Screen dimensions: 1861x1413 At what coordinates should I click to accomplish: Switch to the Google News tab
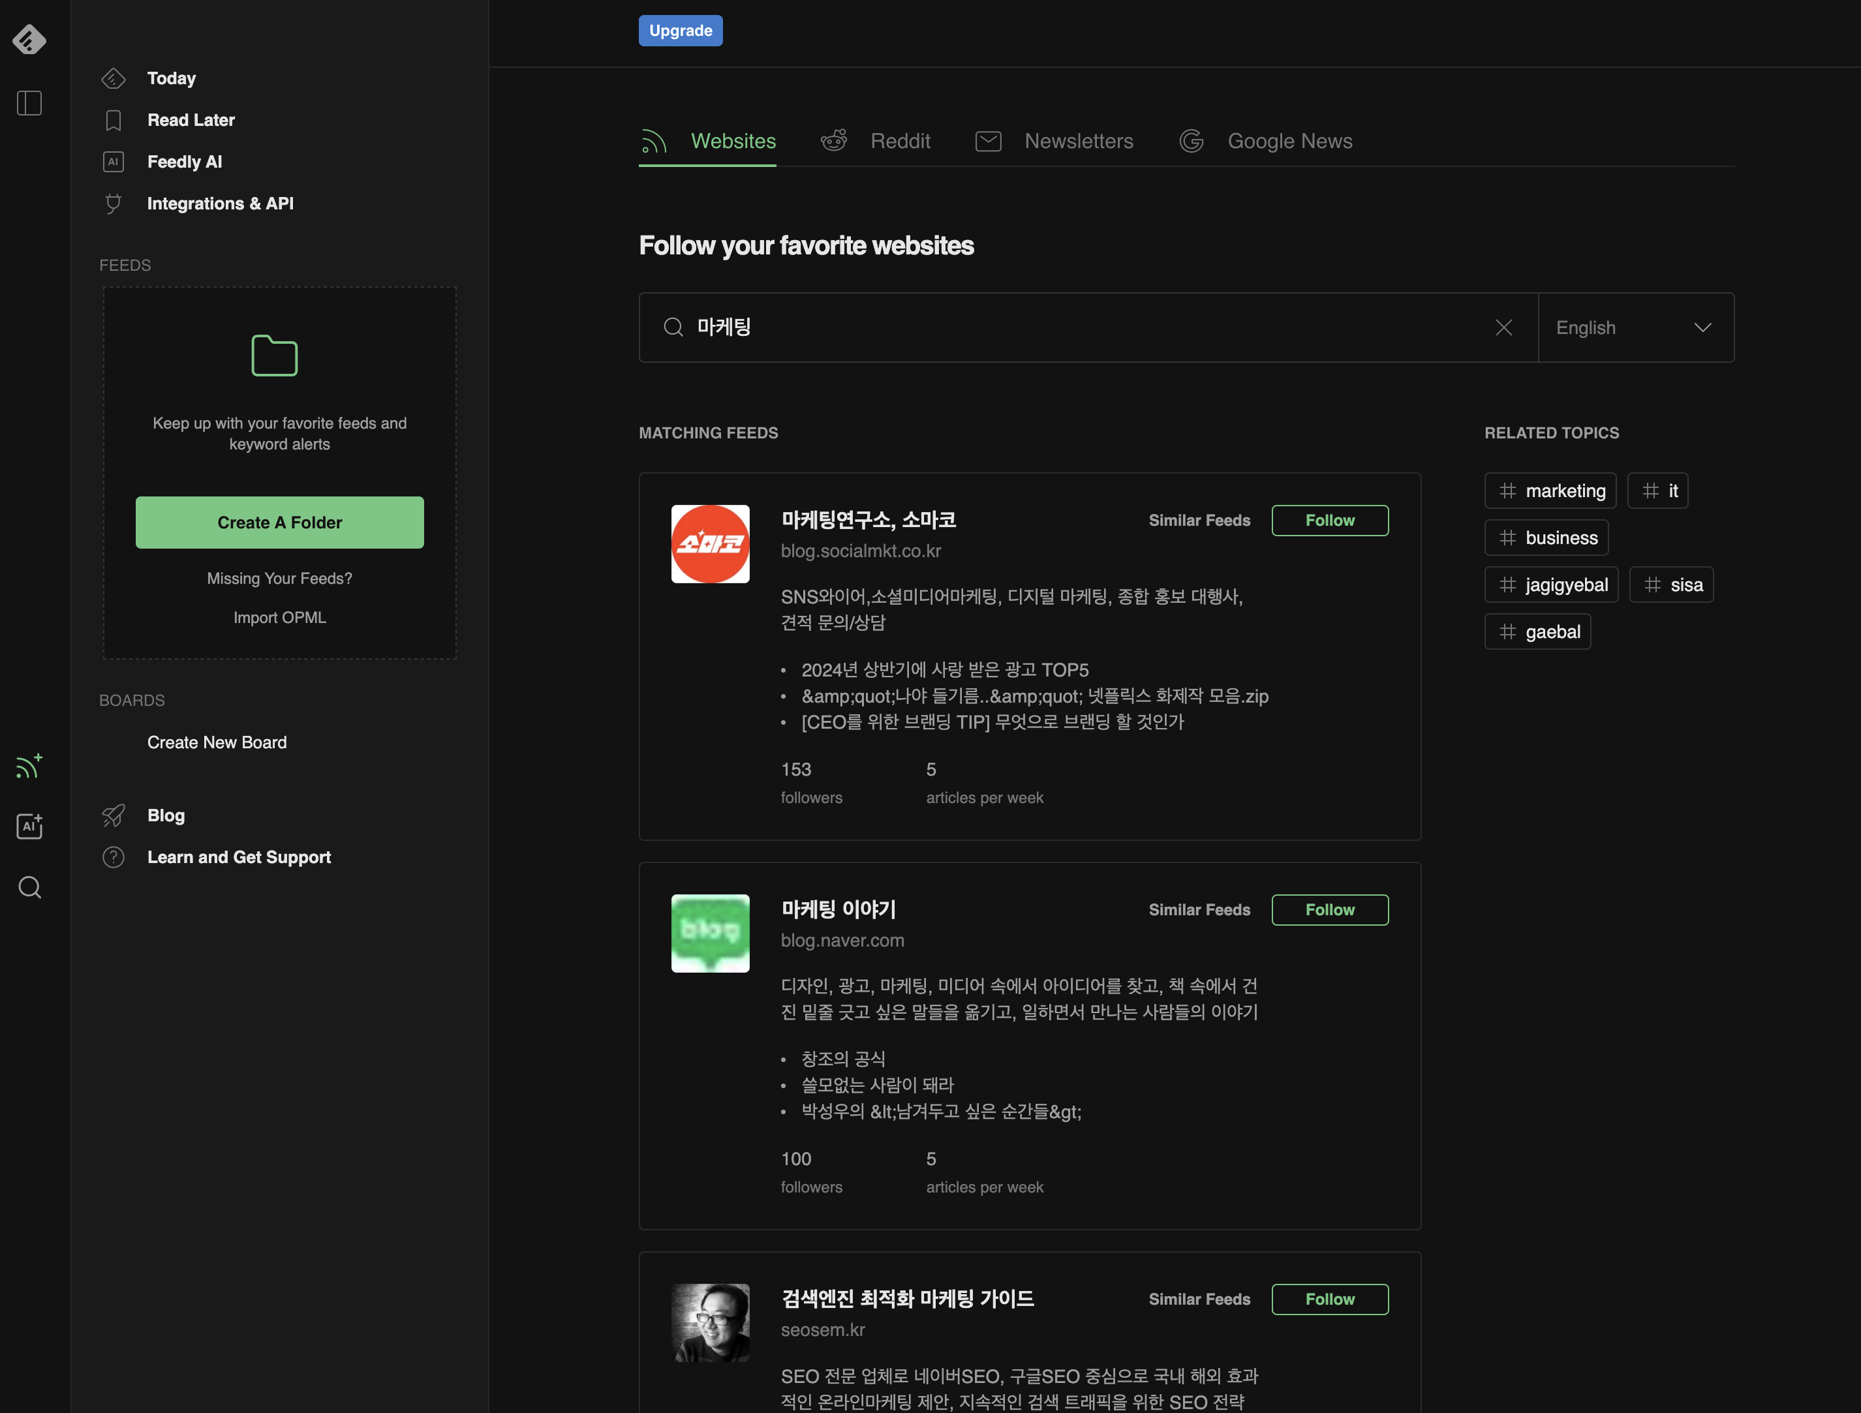coord(1266,142)
